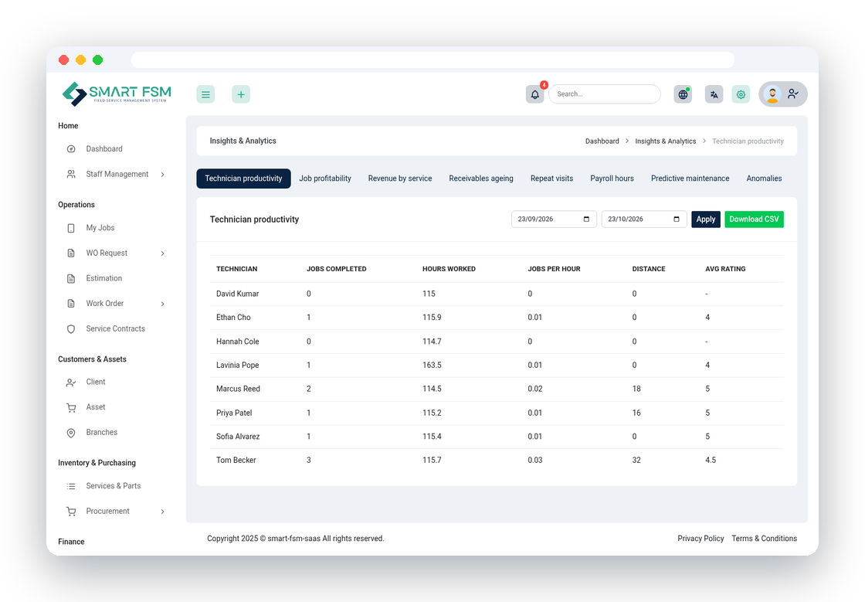Click the globe icon in header

coord(683,94)
